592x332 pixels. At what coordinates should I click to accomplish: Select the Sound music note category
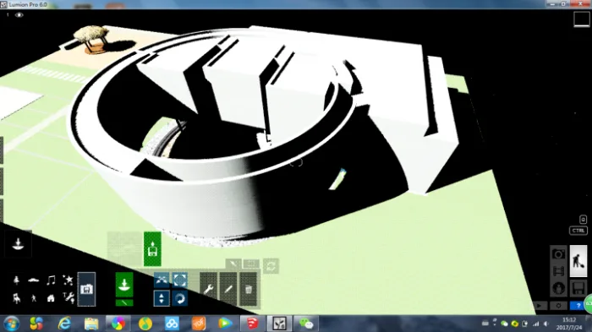tap(51, 280)
